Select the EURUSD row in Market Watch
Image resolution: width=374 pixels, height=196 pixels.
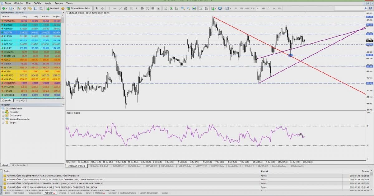[x=31, y=24]
